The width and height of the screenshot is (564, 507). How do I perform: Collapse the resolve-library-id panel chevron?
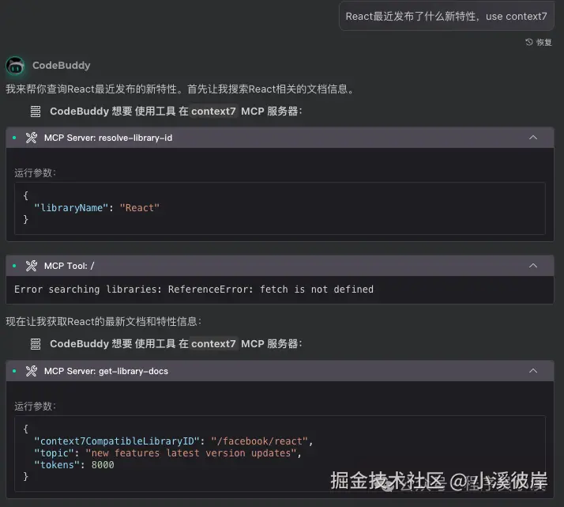coord(533,138)
